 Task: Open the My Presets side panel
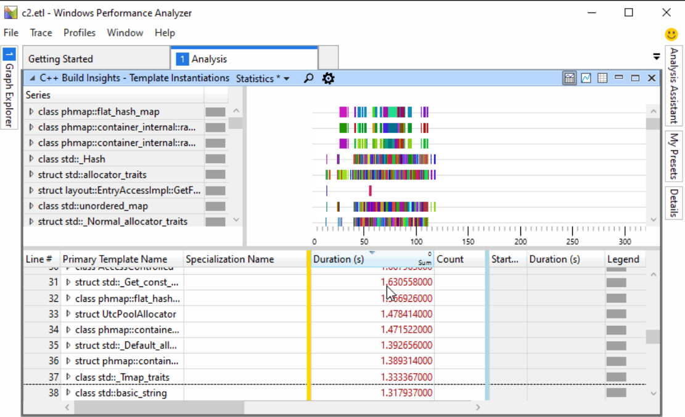(674, 156)
